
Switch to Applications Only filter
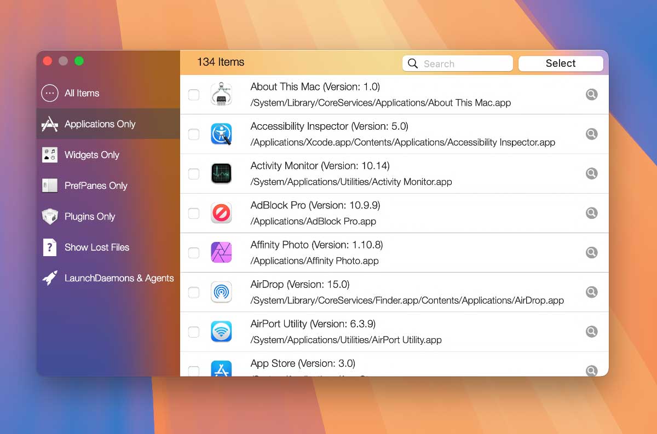tap(108, 124)
